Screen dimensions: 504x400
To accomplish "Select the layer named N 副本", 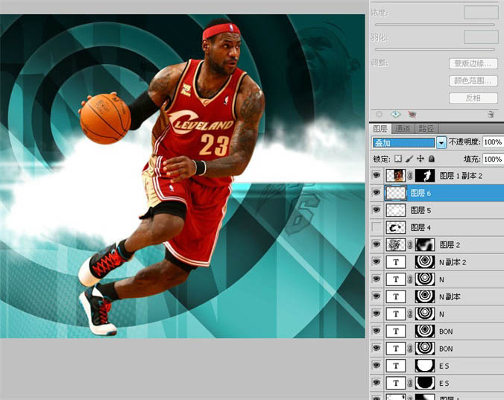I will click(450, 297).
